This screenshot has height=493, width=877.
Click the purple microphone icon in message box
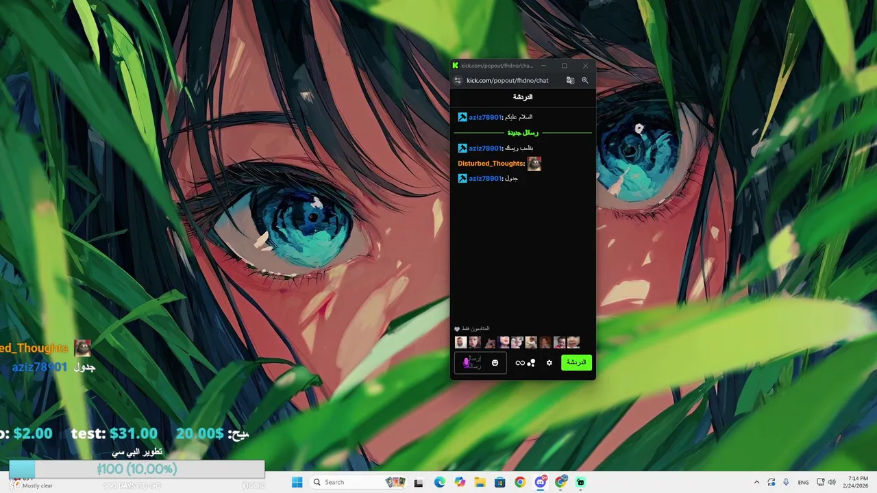click(467, 363)
